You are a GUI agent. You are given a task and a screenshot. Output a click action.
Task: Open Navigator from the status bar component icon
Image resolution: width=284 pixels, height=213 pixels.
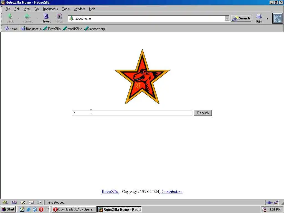point(5,202)
